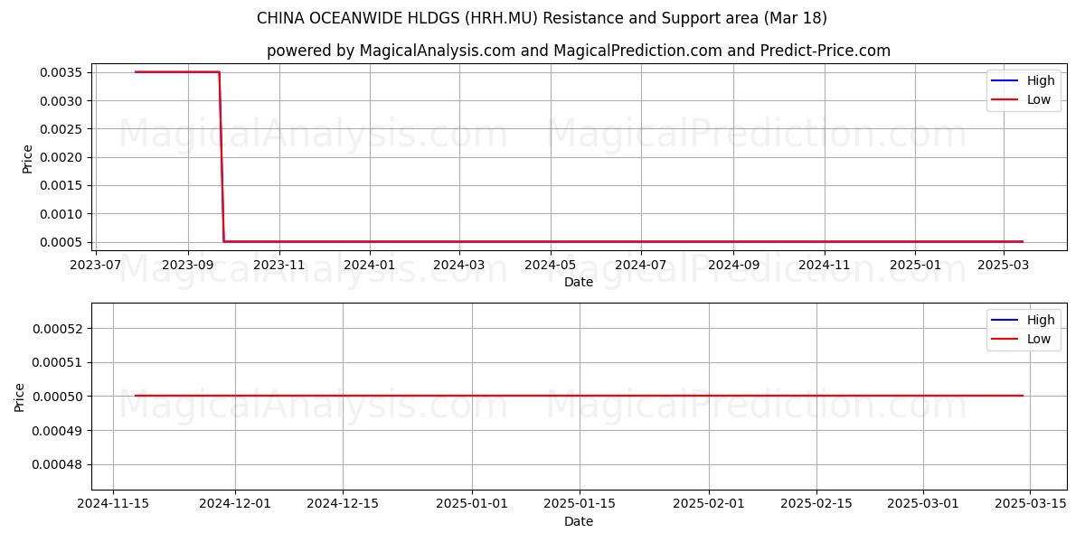Viewport: 1085px width, 542px height.
Task: Click the '2024-09' date tick label
Action: pos(733,266)
